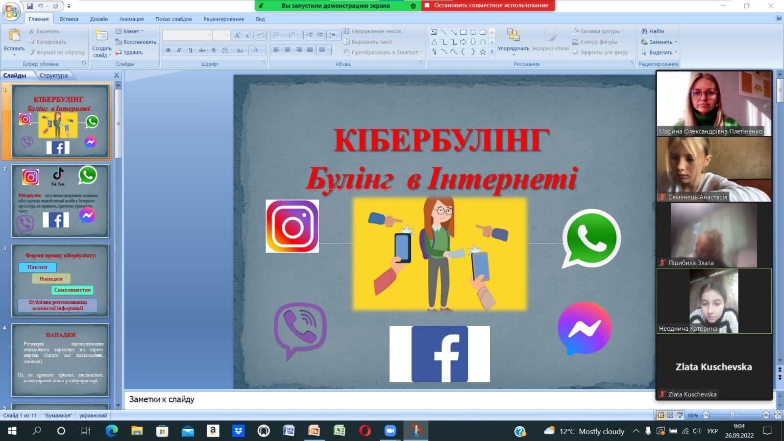Select slide 4 НАПАДКИ thumbnail
This screenshot has height=441, width=784.
click(60, 360)
